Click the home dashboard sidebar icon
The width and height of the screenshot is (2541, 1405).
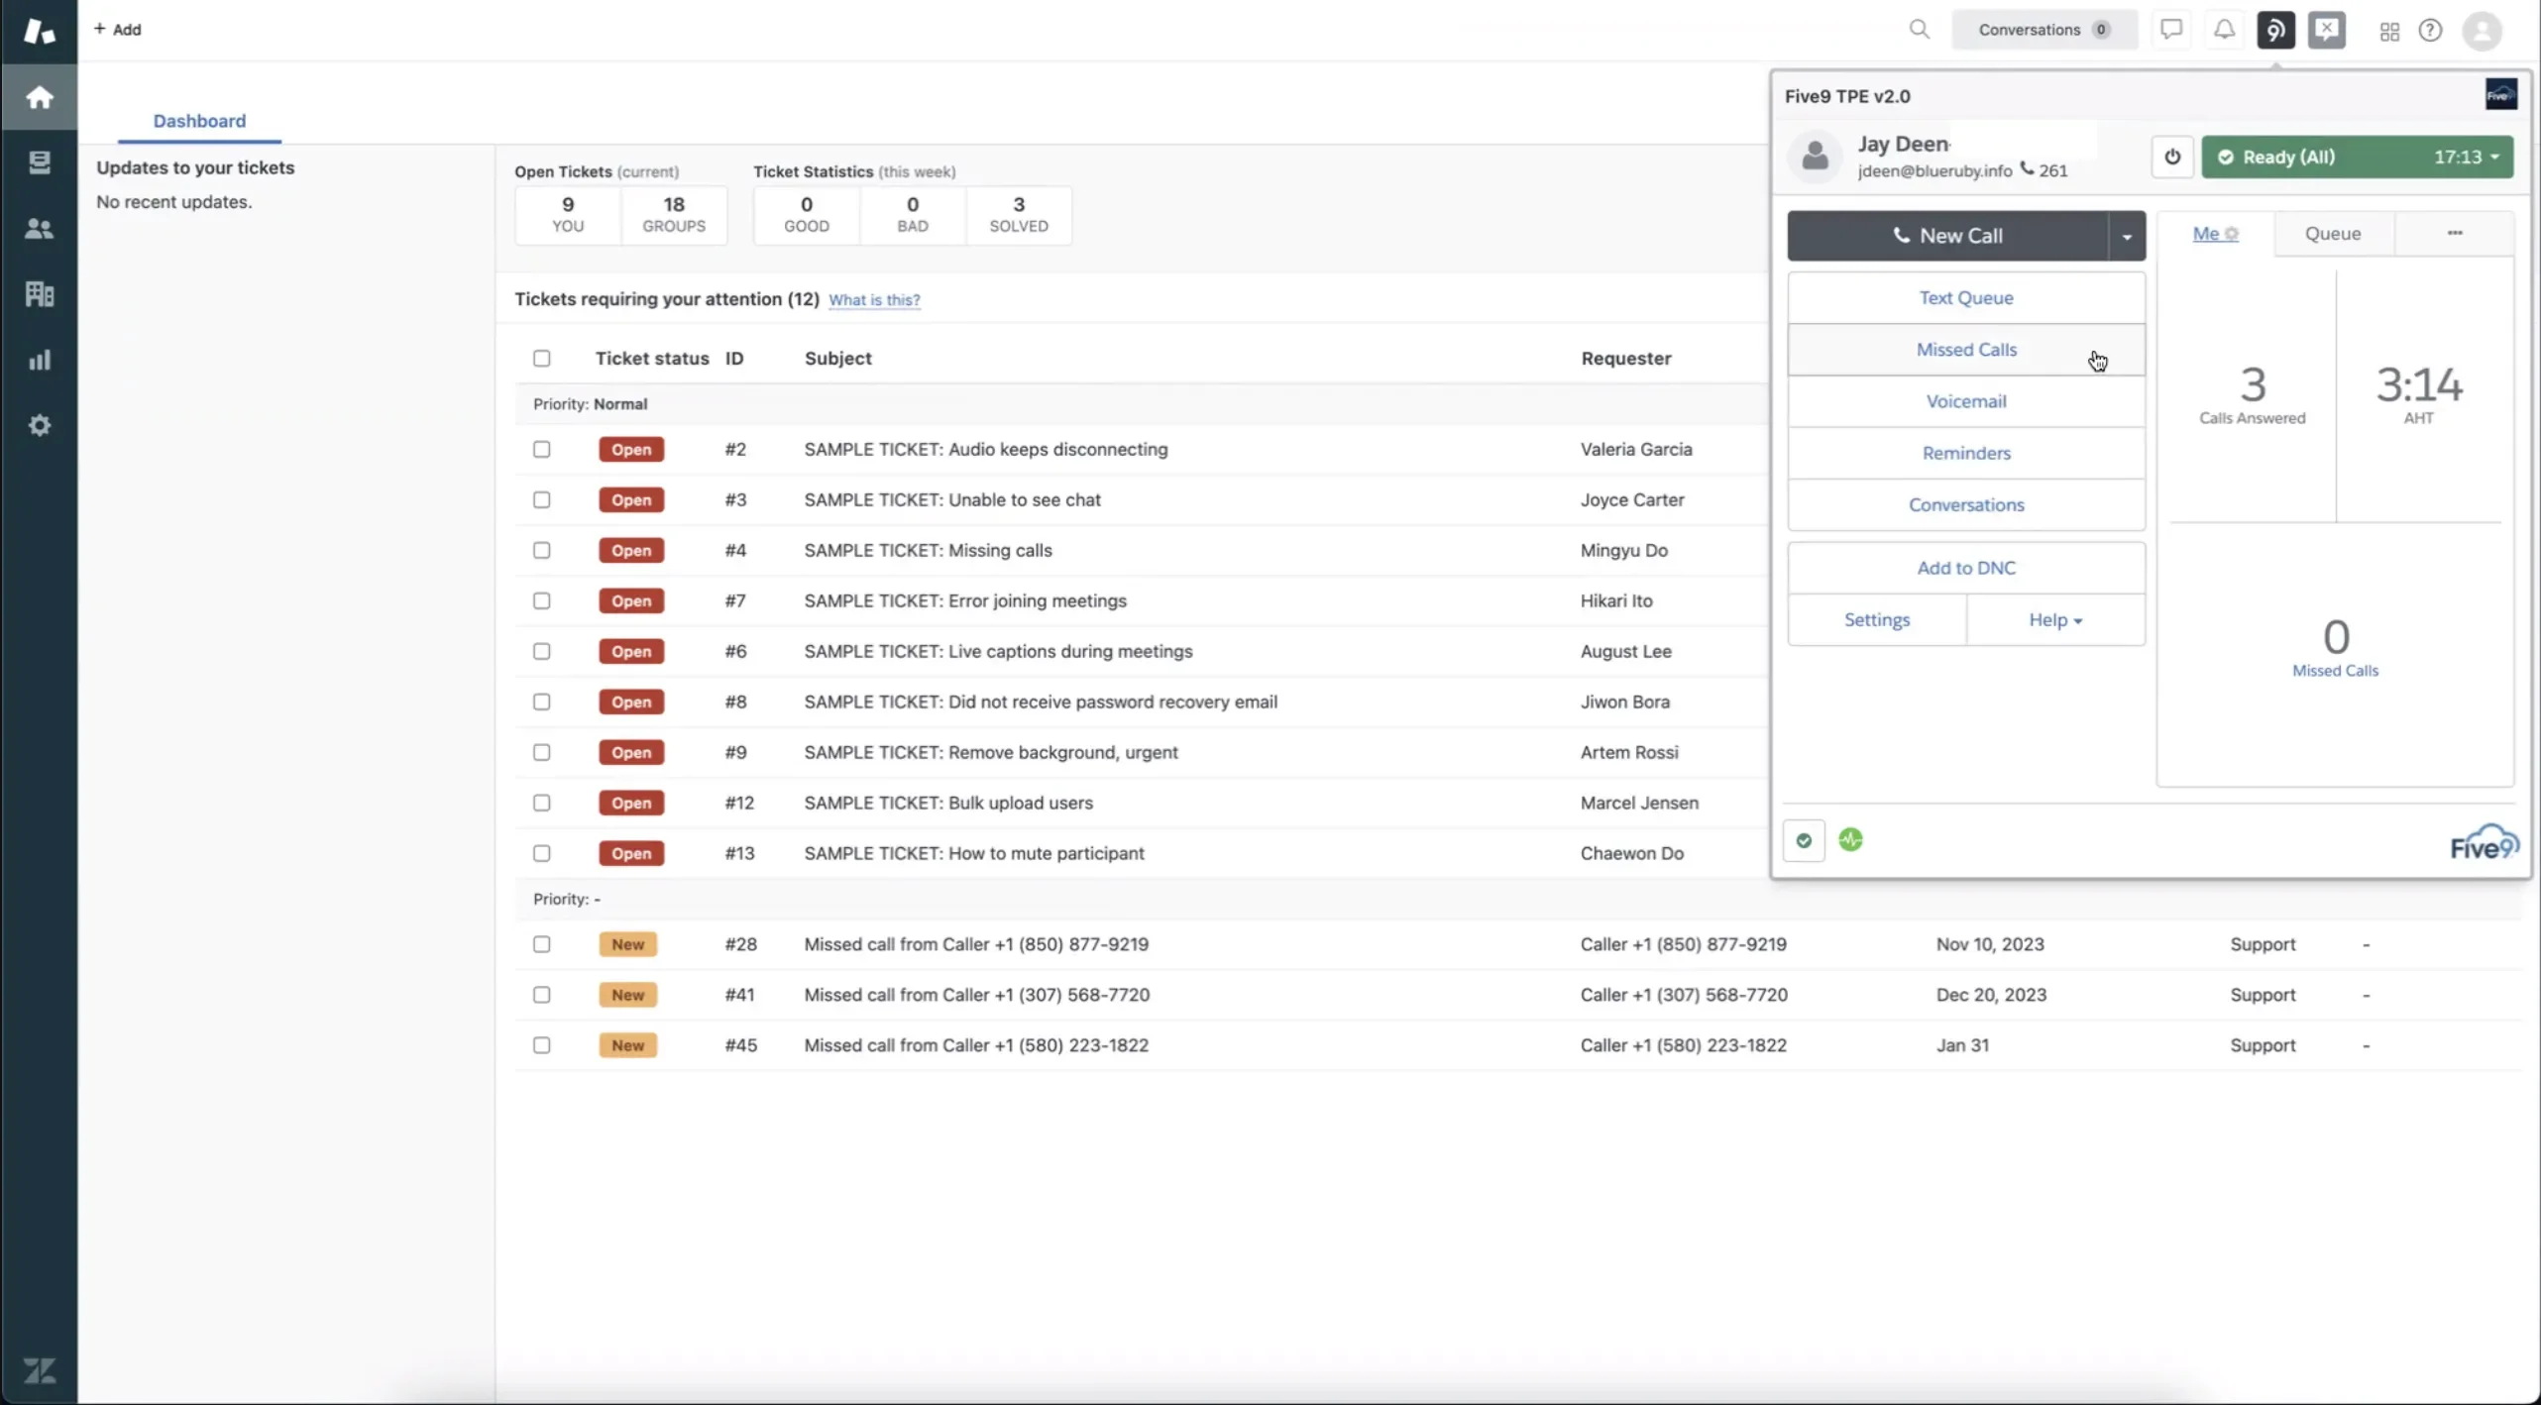click(x=40, y=97)
